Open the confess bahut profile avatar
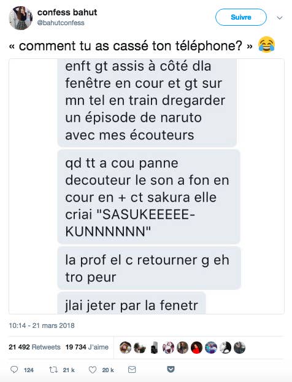This screenshot has height=382, width=292. tap(20, 18)
